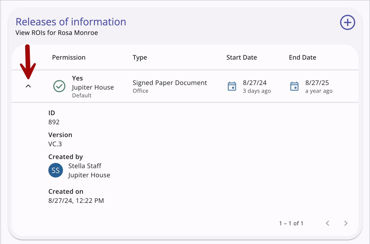Click the Releases of information heading
The width and height of the screenshot is (370, 244).
pos(71,22)
